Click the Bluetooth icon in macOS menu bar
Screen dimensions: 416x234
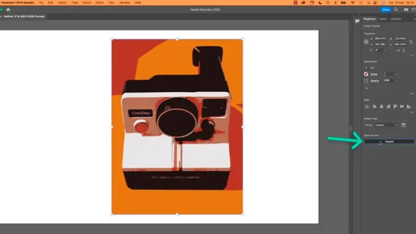click(x=335, y=3)
